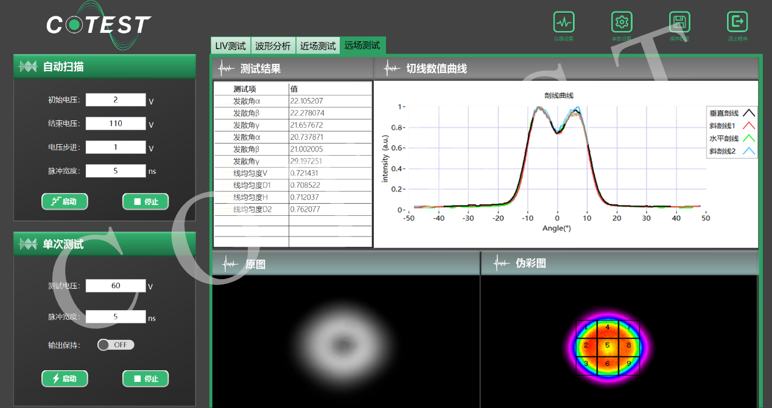This screenshot has width=772, height=408.
Task: Click the 单次测试 panel waveform icon
Action: [29, 244]
